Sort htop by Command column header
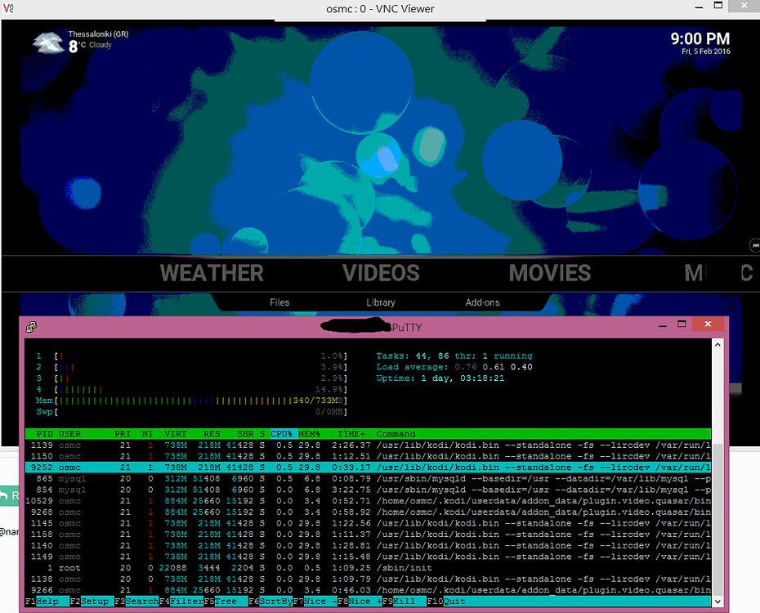 [396, 434]
